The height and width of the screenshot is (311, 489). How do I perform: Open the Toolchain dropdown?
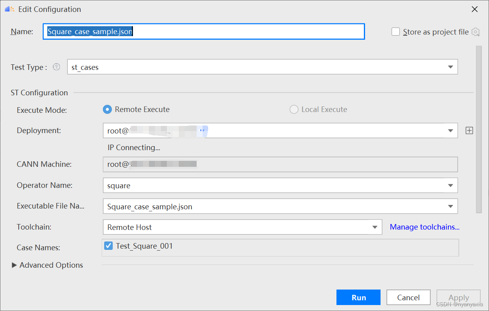[x=375, y=227]
